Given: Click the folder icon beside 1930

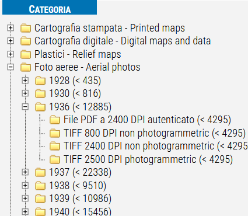Looking at the screenshot, I should (x=40, y=93).
